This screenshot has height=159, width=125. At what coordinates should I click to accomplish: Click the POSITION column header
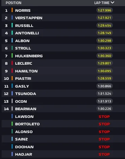click(x=13, y=3)
